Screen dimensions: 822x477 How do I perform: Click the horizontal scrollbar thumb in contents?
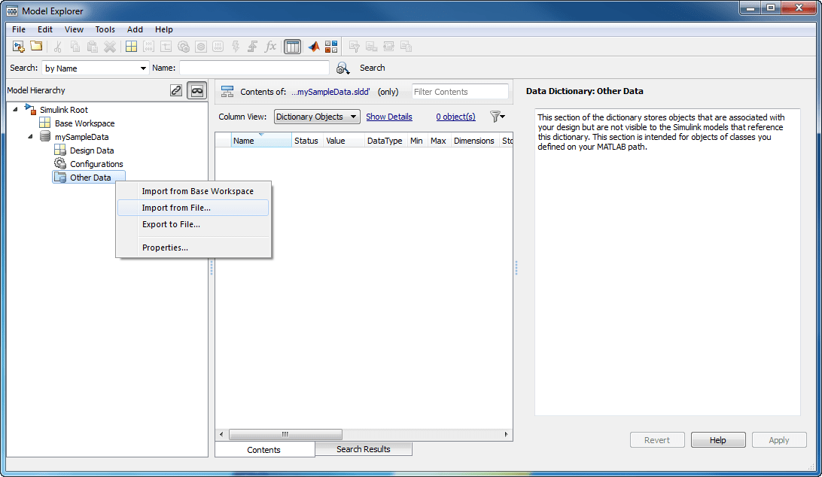point(285,435)
